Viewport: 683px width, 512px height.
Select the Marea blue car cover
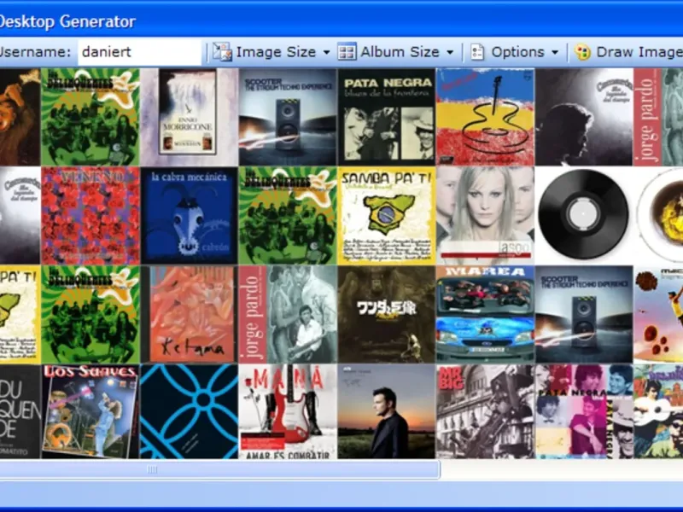click(485, 314)
